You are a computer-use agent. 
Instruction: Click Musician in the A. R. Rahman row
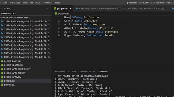(99, 25)
